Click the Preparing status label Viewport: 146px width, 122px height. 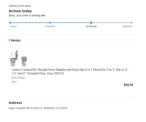click(x=50, y=26)
